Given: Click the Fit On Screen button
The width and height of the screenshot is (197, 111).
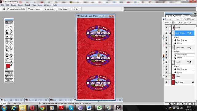Looking at the screenshot, I should point(62,9).
